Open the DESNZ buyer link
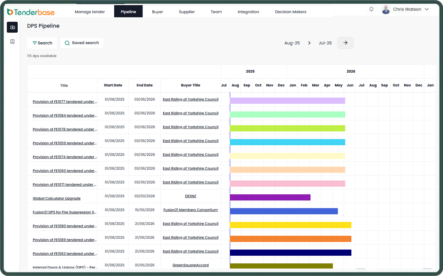443x276 pixels. (190, 196)
